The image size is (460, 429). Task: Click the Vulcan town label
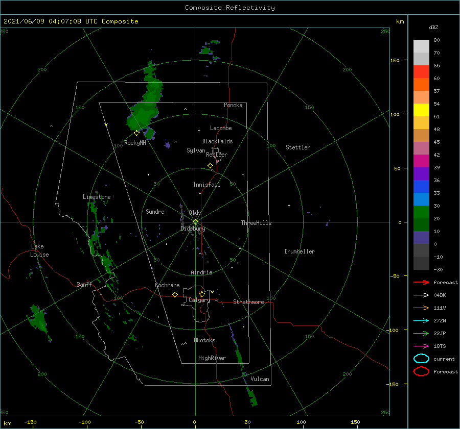[260, 379]
